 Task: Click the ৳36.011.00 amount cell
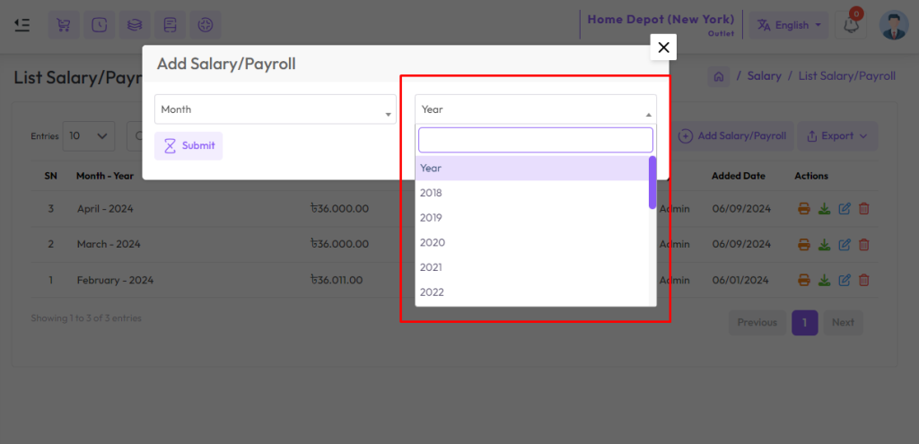click(x=337, y=280)
